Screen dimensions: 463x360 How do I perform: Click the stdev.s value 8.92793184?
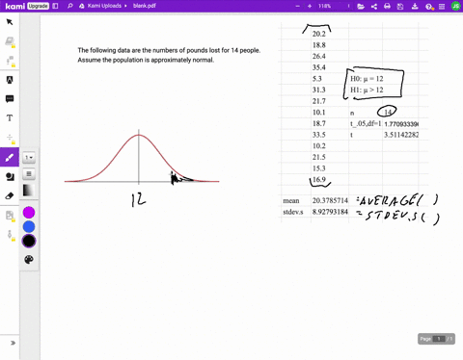click(330, 212)
